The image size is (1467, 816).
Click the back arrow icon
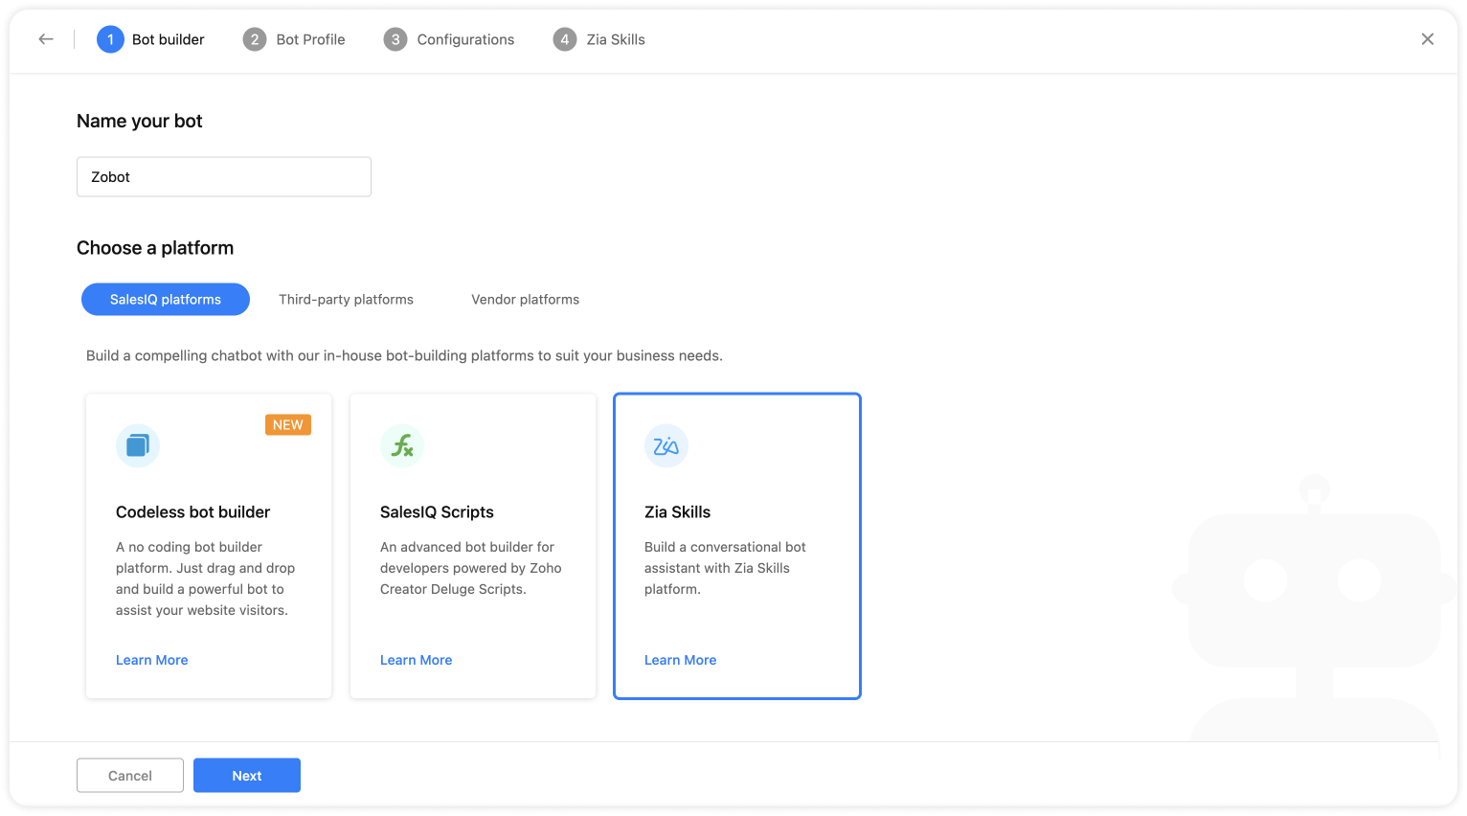(x=46, y=39)
